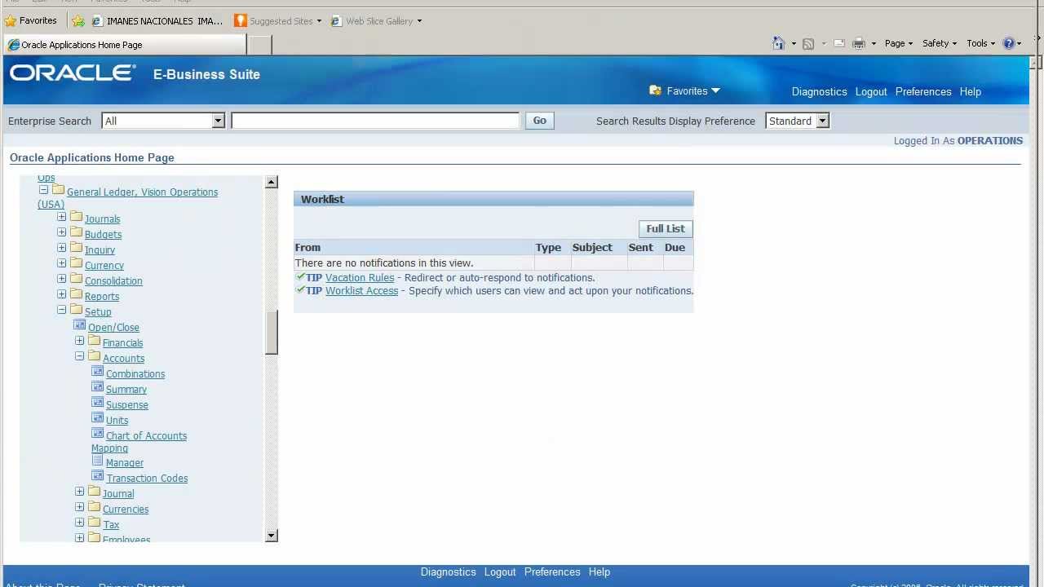Open the Transaction Codes link

[147, 479]
